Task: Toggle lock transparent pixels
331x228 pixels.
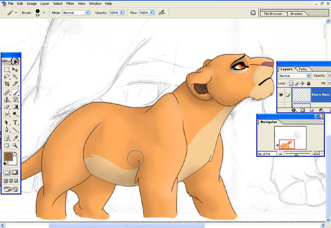Action: click(x=291, y=83)
